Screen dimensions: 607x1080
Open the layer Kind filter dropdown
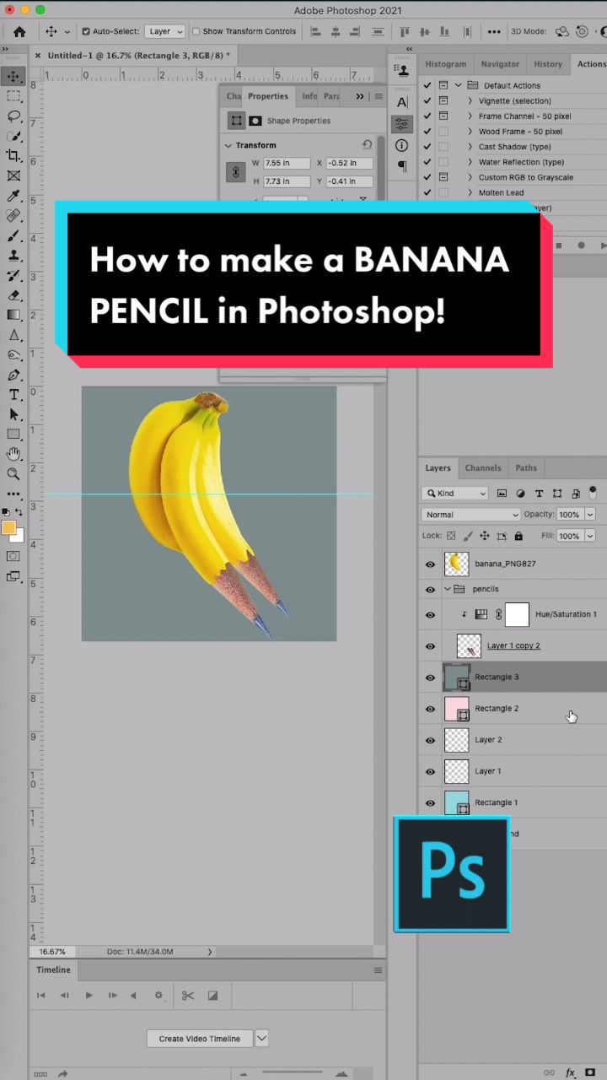pyautogui.click(x=455, y=494)
